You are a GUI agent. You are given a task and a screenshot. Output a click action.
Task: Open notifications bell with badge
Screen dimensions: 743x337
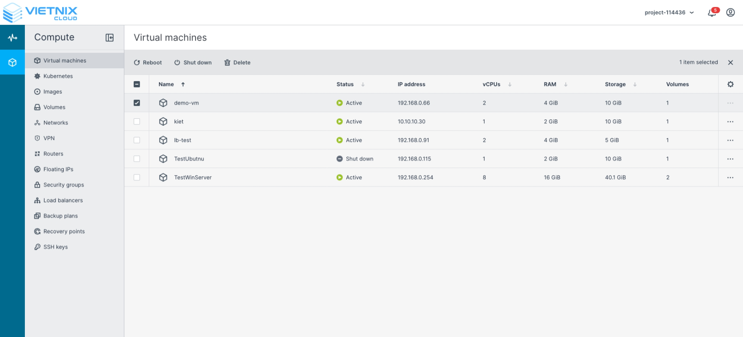tap(712, 12)
